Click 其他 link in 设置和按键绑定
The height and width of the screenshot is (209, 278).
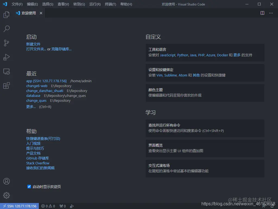pyautogui.click(x=196, y=75)
